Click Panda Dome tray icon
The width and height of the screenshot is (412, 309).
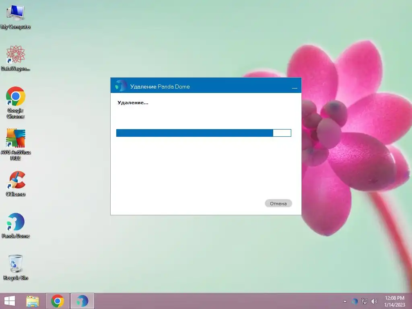355,301
